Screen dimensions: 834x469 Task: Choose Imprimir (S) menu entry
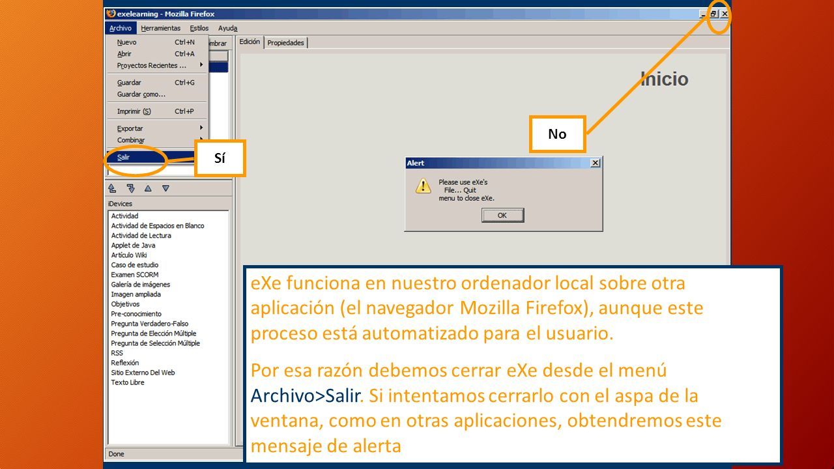point(156,111)
